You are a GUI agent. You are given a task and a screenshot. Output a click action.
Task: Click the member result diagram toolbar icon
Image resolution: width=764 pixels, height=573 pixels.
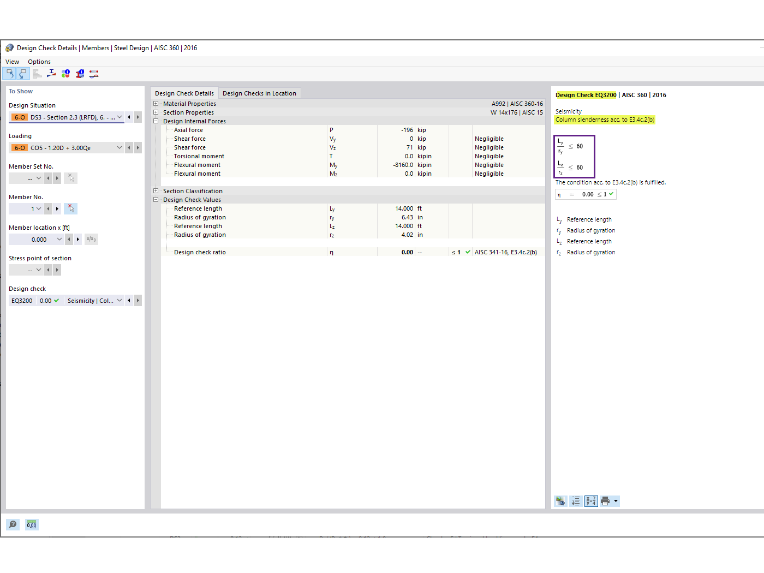tap(94, 74)
